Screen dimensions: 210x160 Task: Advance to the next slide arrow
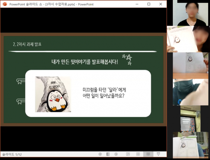[x=116, y=154]
